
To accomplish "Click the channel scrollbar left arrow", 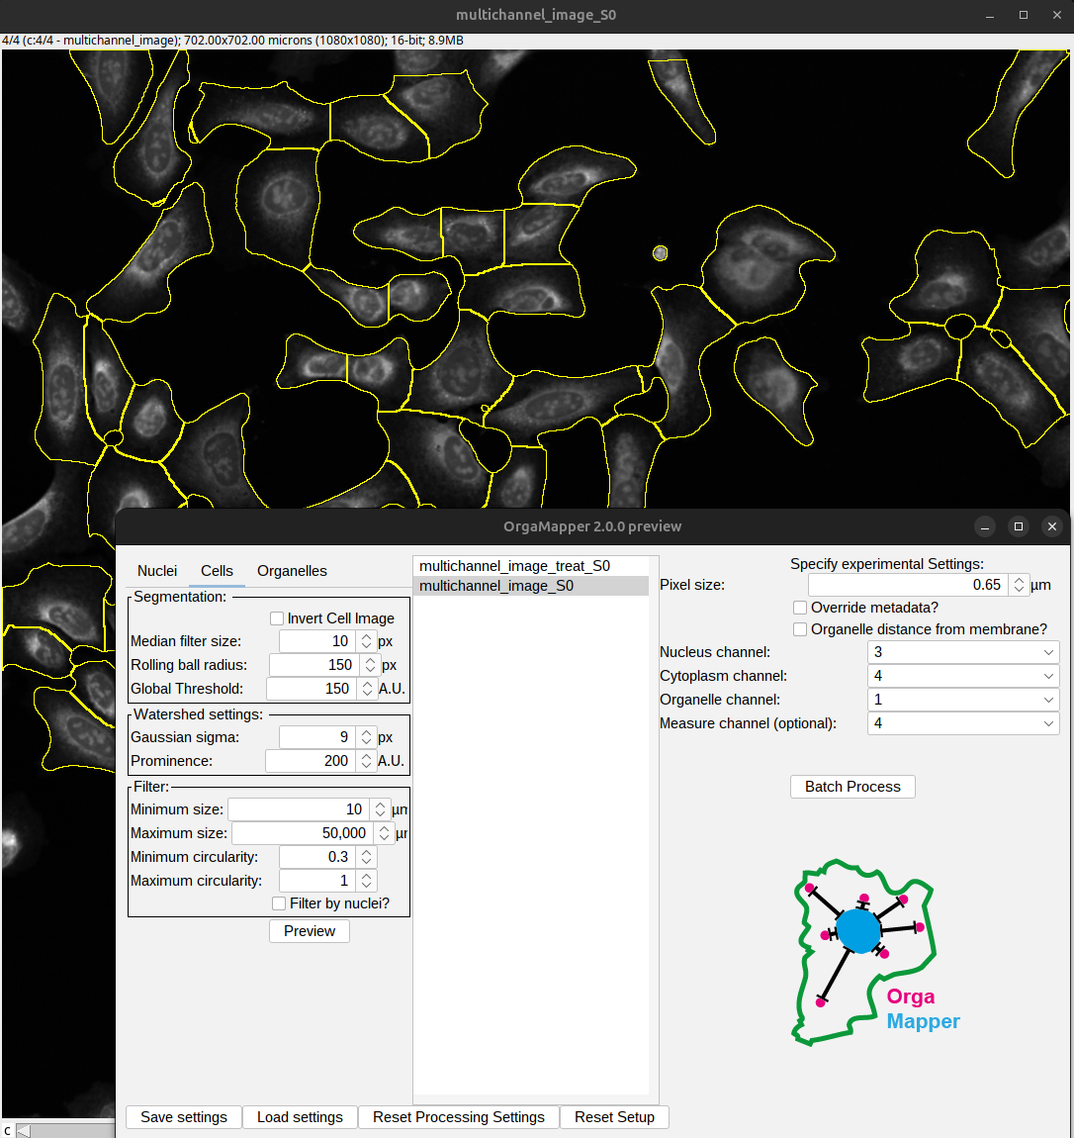I will coord(24,1130).
